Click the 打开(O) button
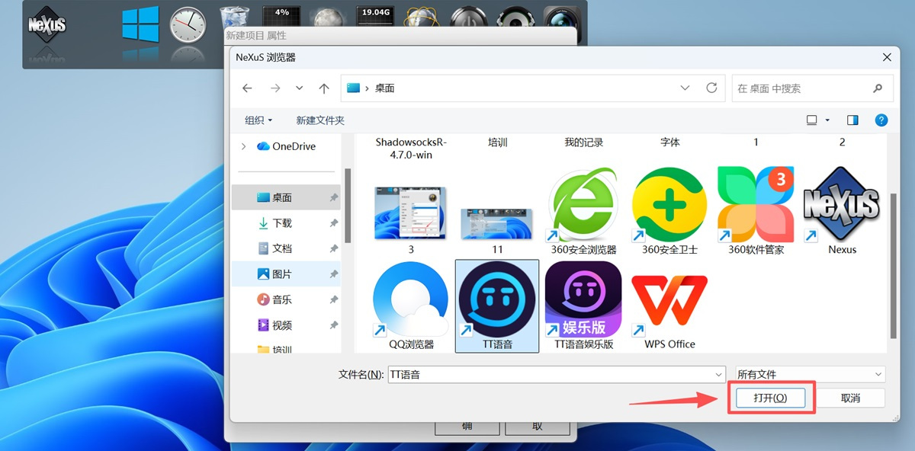This screenshot has width=915, height=451. pyautogui.click(x=769, y=398)
